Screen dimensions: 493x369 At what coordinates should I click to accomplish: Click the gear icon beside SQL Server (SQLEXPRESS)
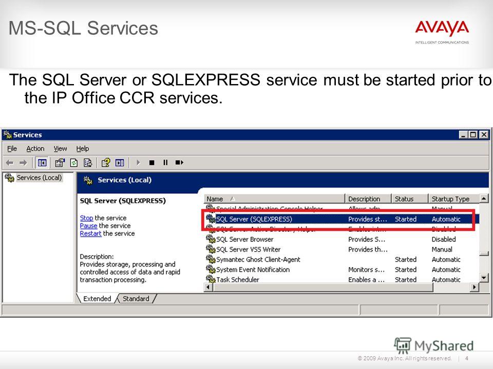[x=211, y=219]
